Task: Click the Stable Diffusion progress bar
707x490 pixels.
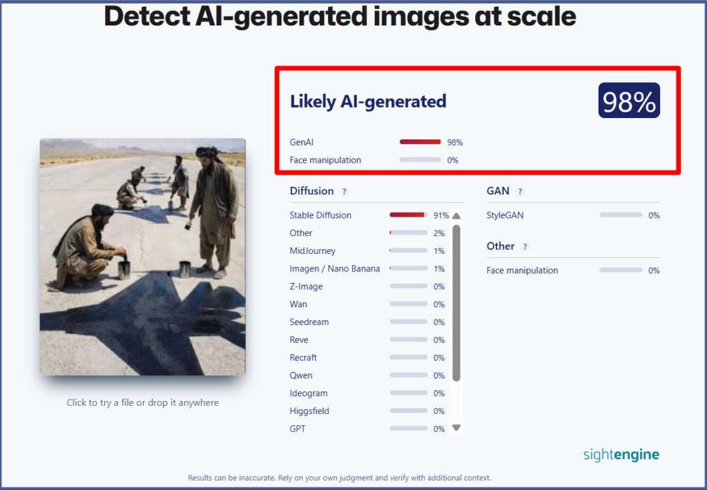Action: click(x=408, y=215)
